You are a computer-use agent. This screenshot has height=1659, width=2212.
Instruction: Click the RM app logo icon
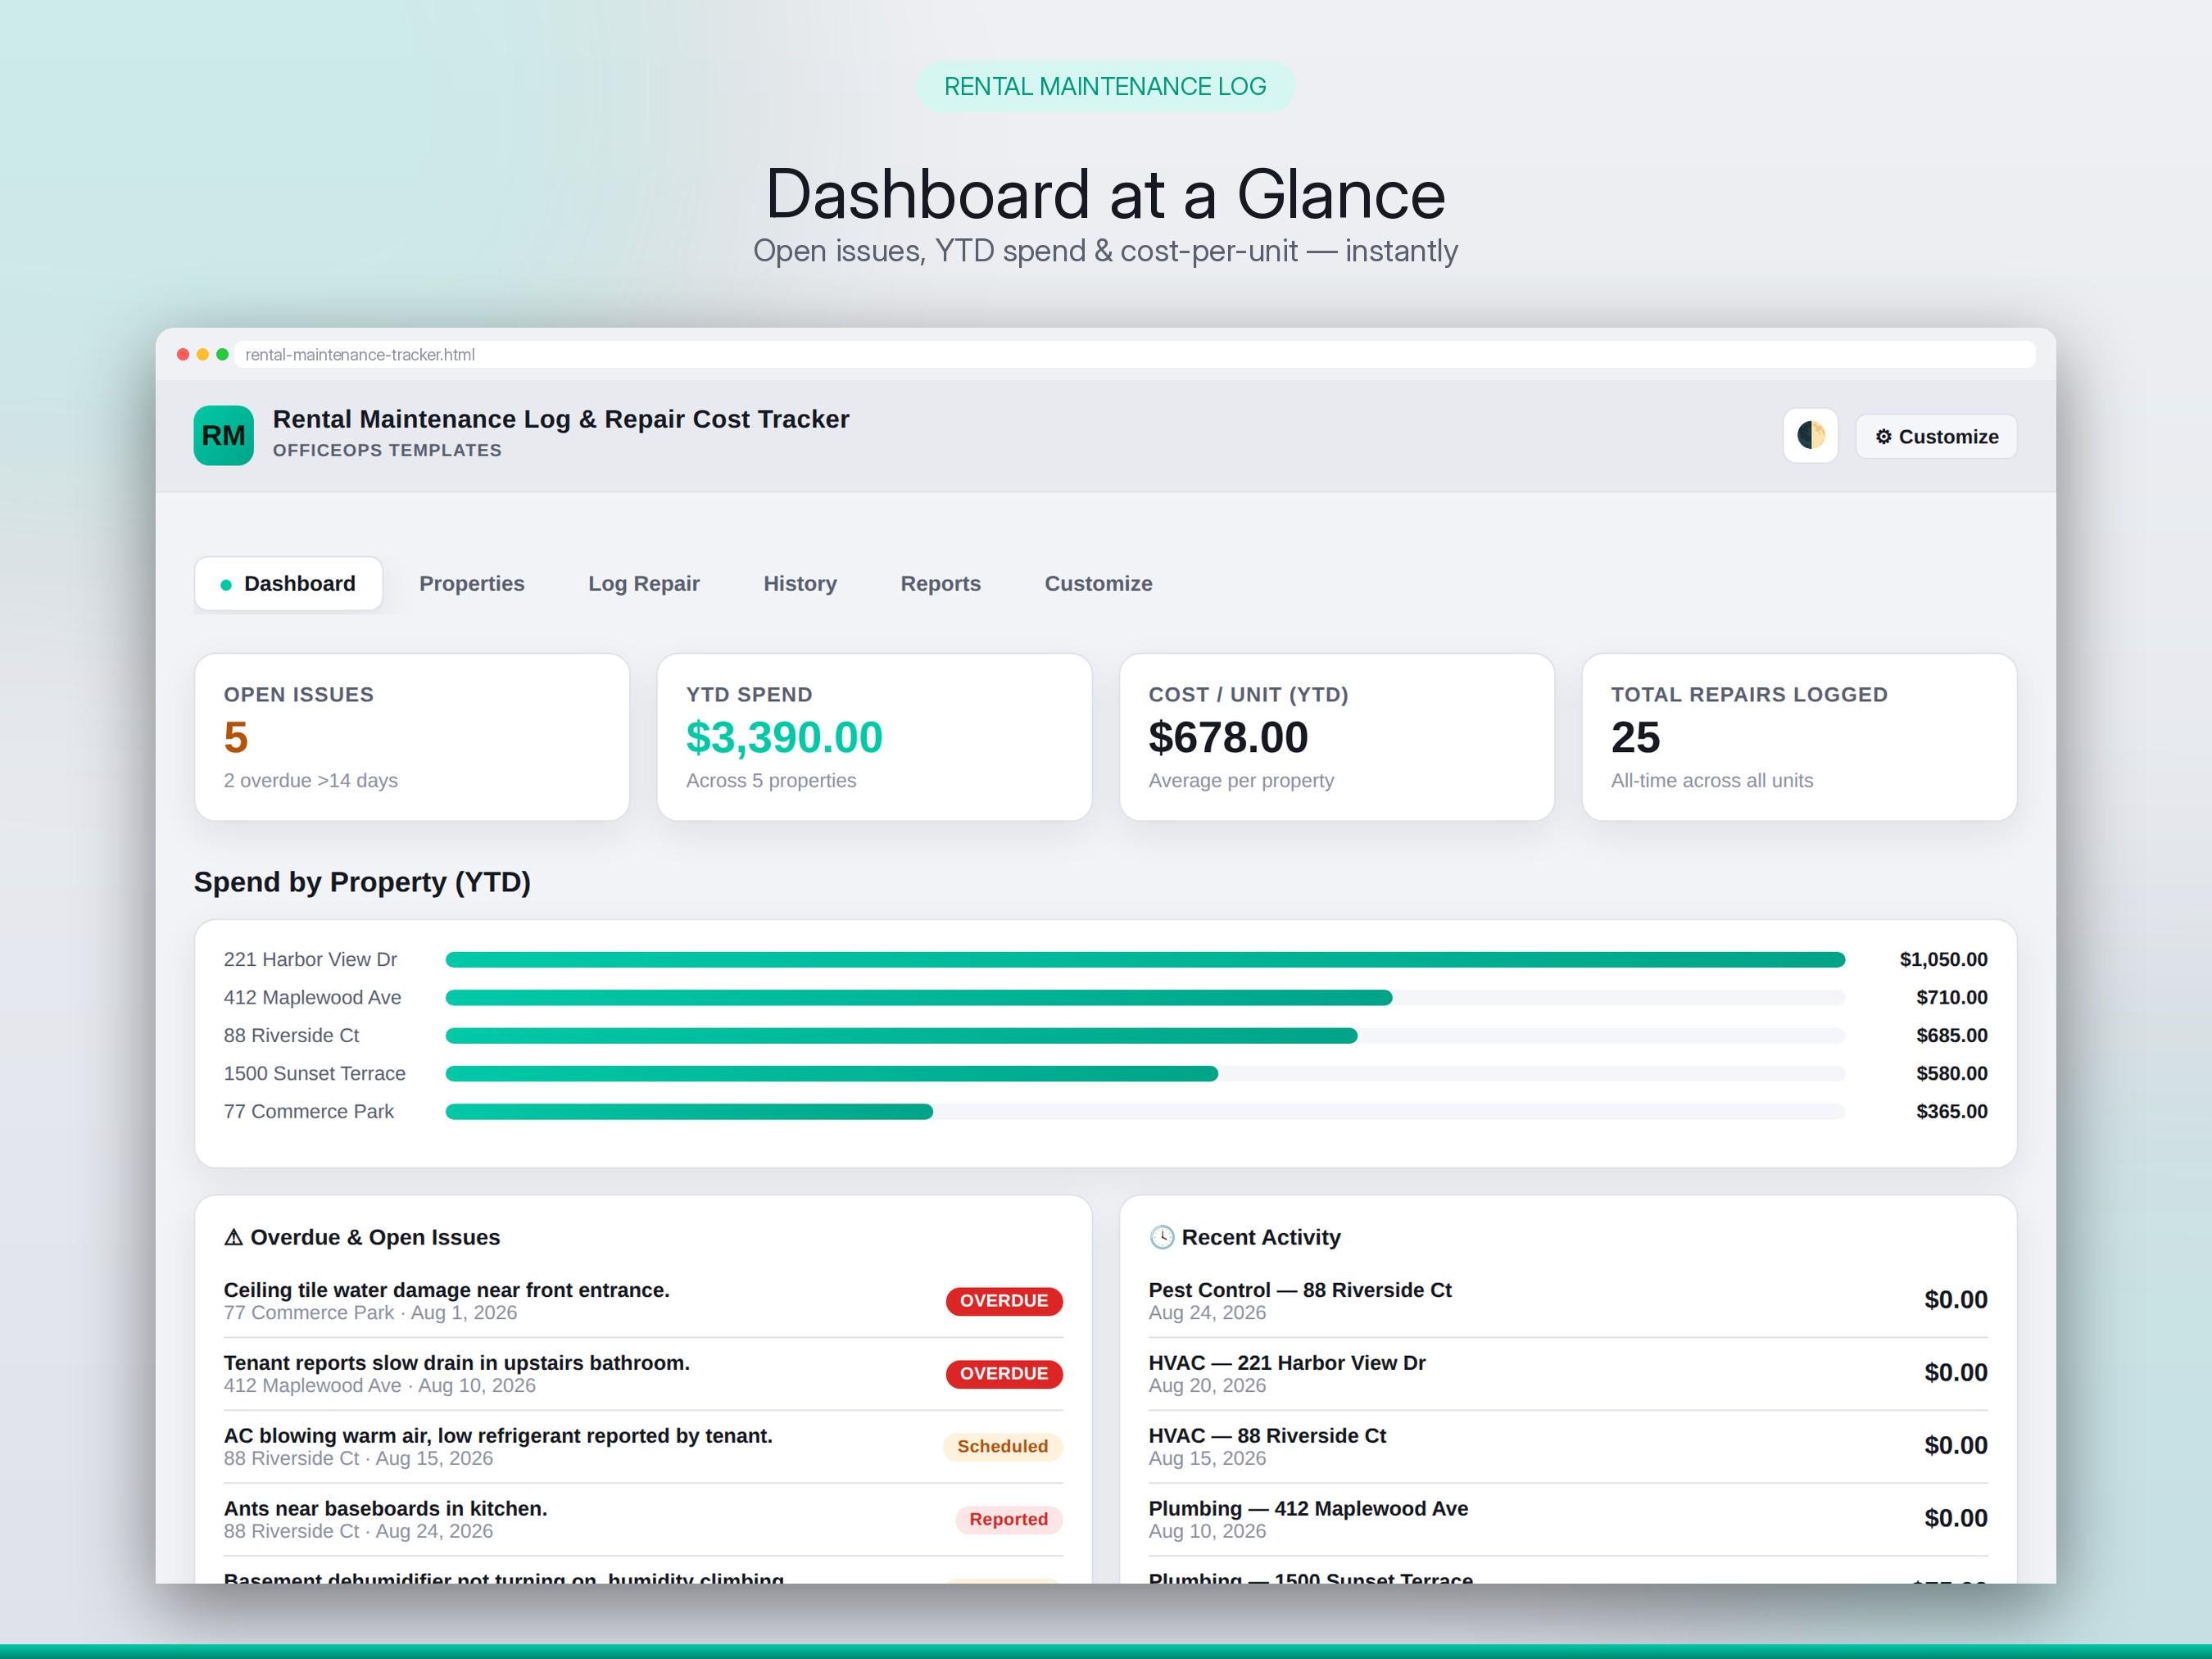coord(223,435)
